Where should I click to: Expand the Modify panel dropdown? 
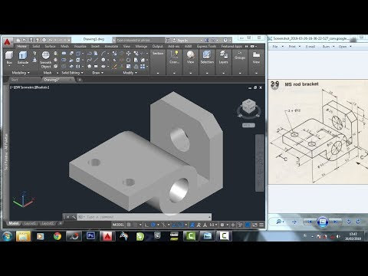pos(130,73)
